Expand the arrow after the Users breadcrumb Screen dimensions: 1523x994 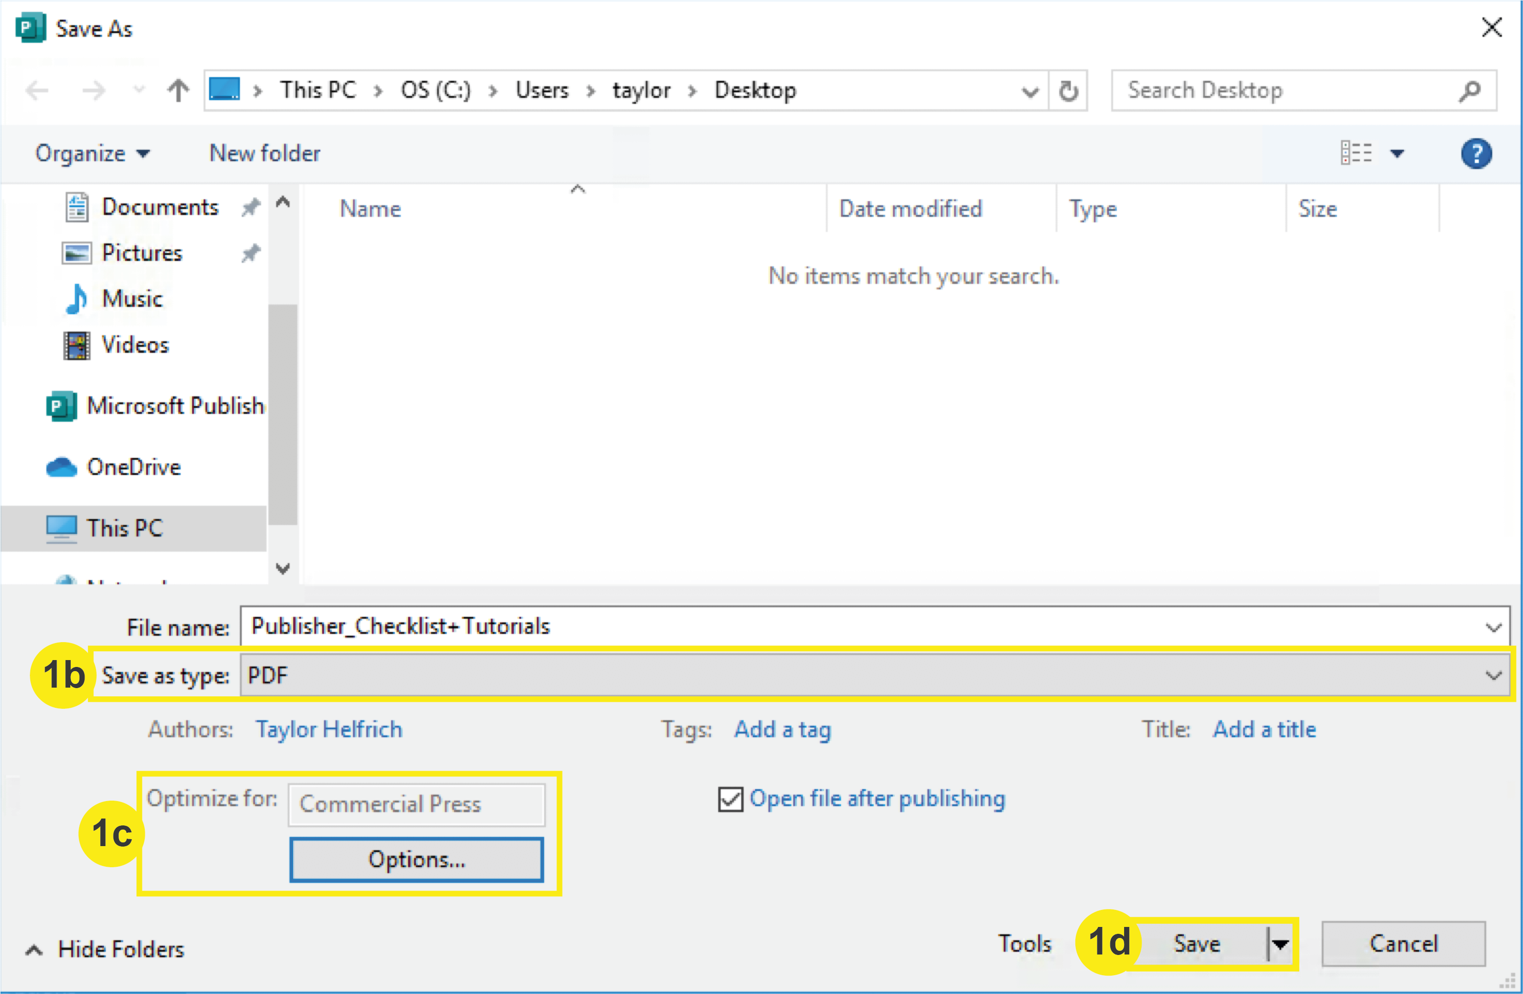point(591,91)
